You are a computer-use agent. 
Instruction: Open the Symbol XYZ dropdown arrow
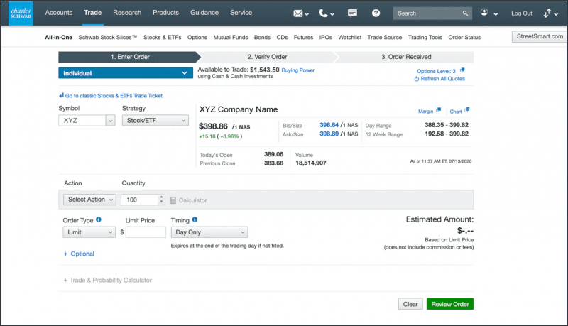pos(111,121)
